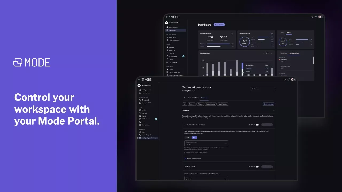342x192 pixels.
Task: Open the Device overview gear settings
Action: (x=272, y=34)
